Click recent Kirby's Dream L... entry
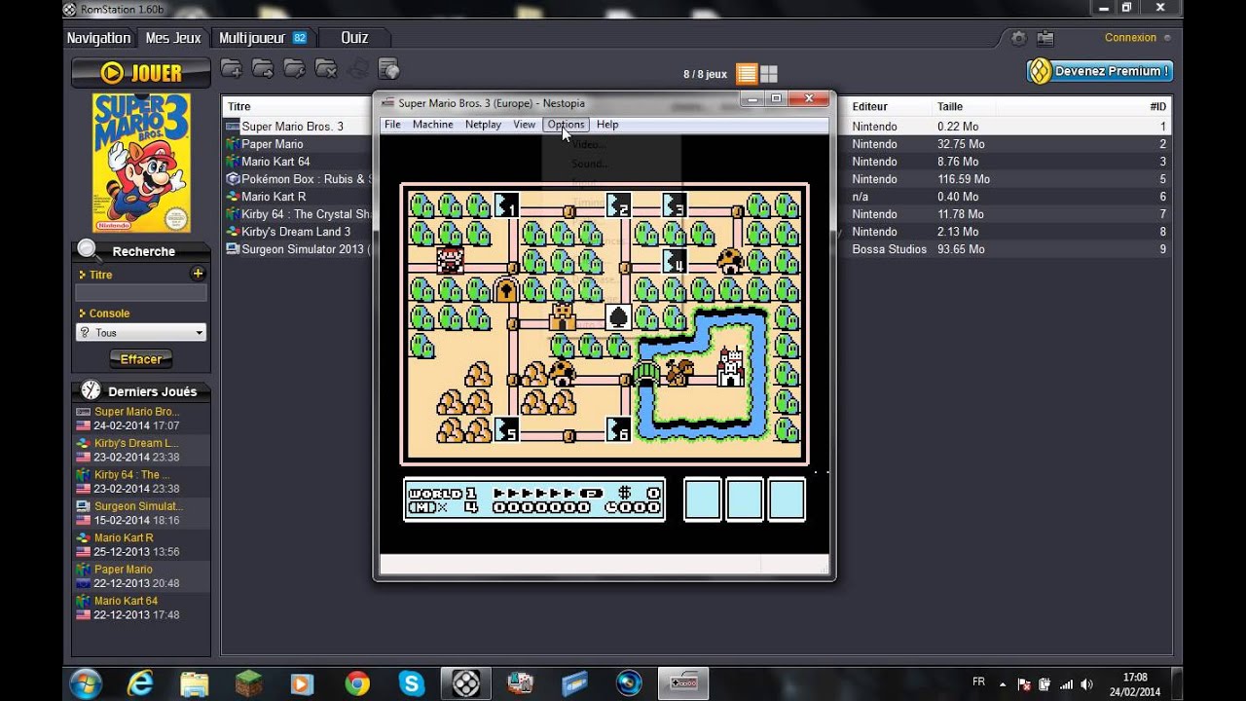 coord(141,450)
